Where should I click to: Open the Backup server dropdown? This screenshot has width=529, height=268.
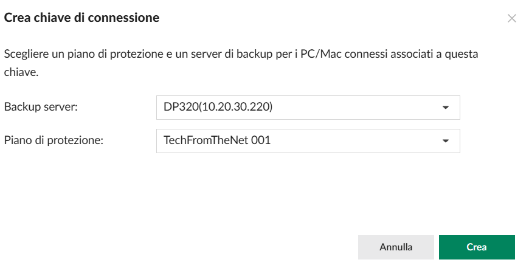click(308, 107)
